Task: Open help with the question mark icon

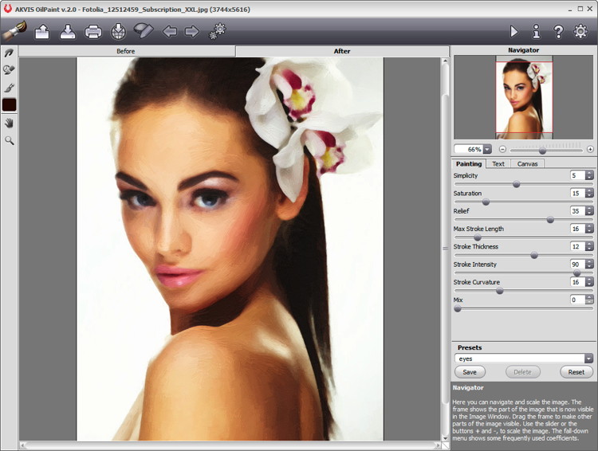Action: click(x=558, y=32)
